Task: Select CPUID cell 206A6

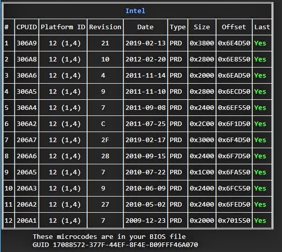Action: (x=27, y=156)
